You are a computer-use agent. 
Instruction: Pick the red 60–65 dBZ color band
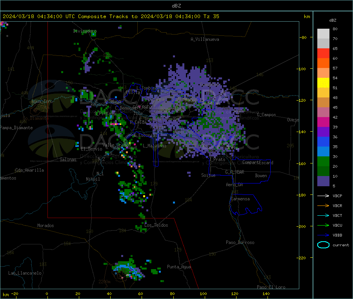pos(323,53)
